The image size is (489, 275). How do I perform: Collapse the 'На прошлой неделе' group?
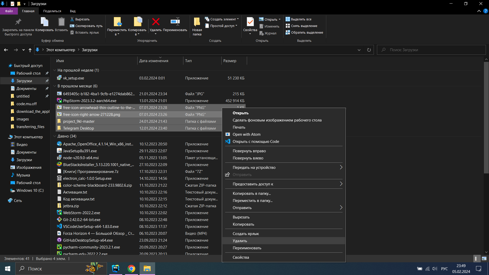[55, 70]
